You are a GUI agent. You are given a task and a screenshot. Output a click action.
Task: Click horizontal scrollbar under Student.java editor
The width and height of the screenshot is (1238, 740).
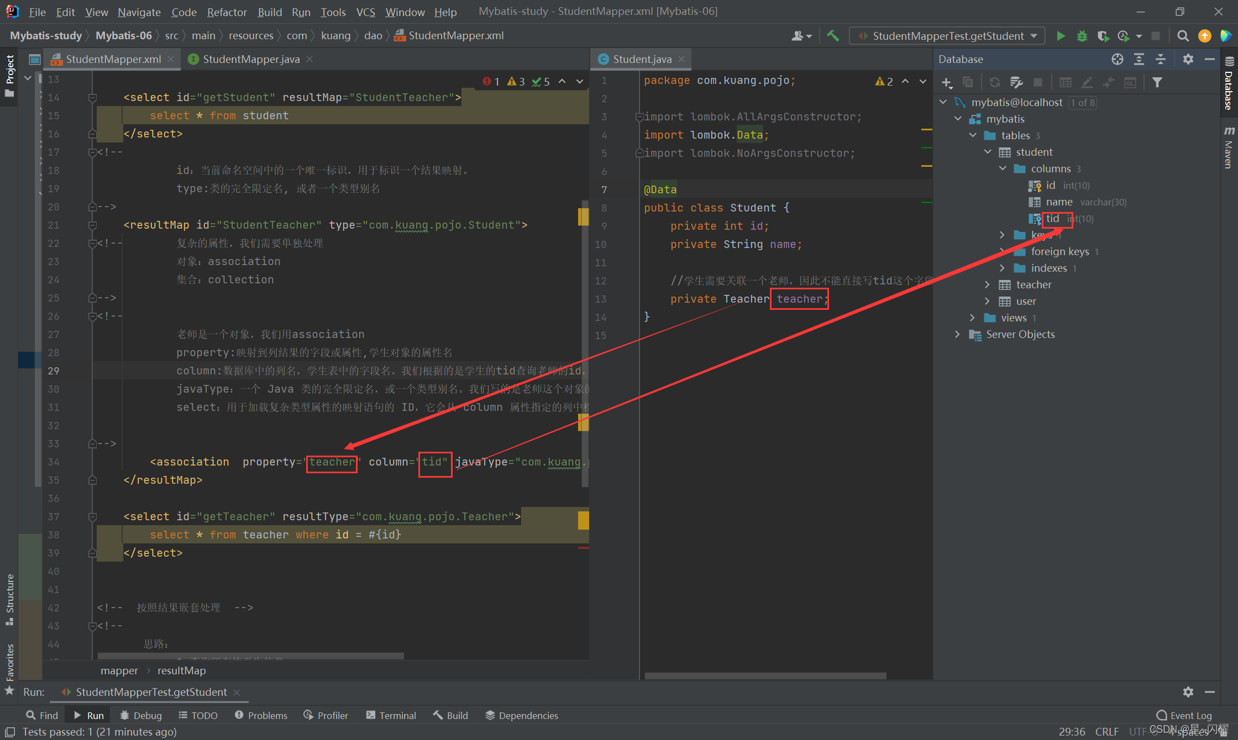tap(765, 676)
